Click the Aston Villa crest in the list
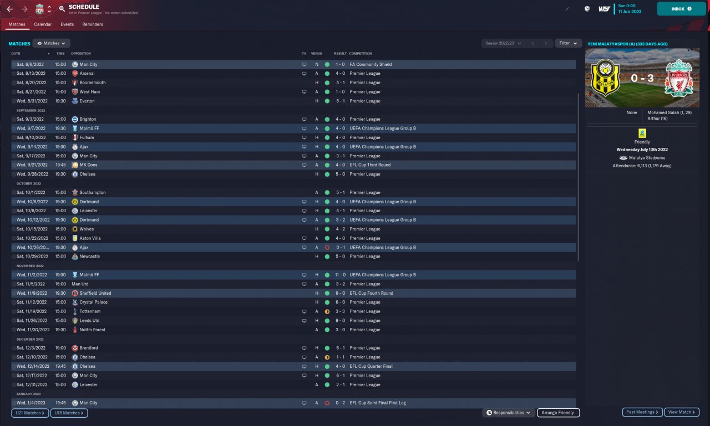 tap(75, 238)
